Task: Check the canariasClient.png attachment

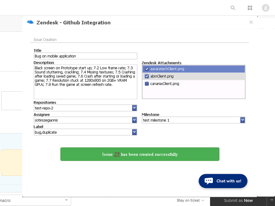Action: [147, 83]
